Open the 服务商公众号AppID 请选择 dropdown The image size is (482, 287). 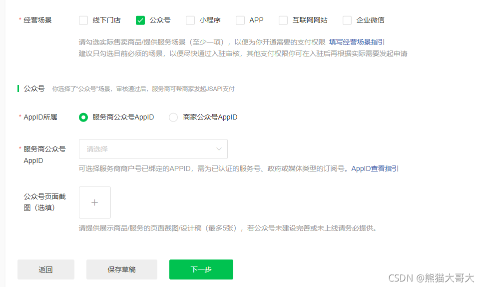coord(153,149)
